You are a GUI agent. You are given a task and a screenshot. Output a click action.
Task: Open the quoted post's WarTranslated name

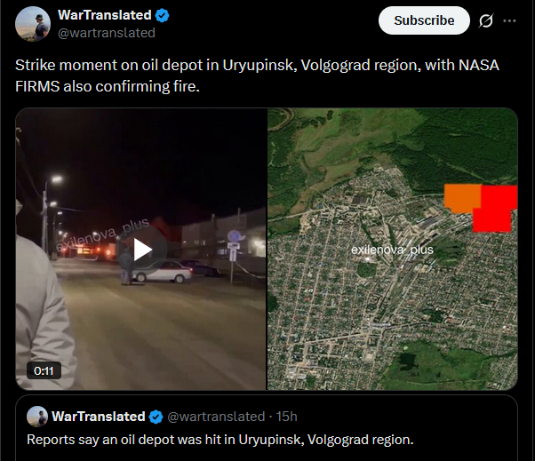click(x=99, y=417)
